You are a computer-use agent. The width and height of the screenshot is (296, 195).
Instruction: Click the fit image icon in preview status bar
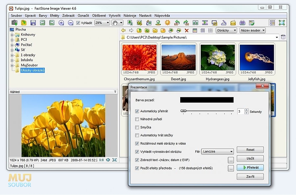(108, 160)
